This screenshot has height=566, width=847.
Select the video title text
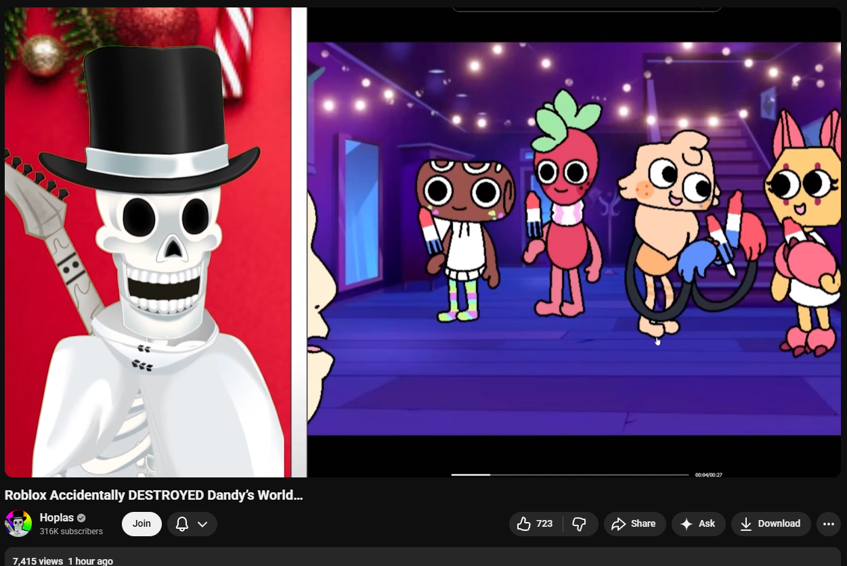pyautogui.click(x=154, y=495)
